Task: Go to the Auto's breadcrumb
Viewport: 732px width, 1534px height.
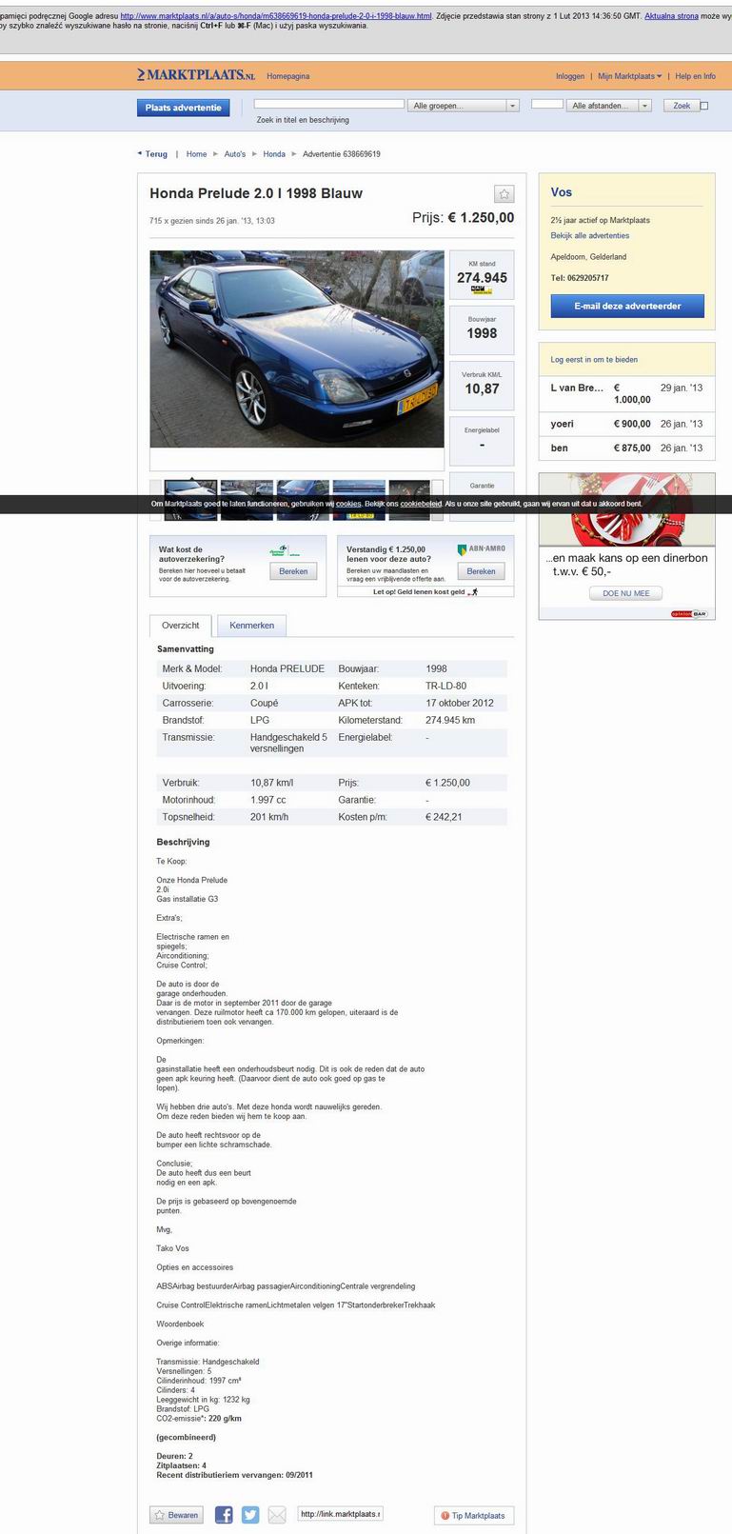Action: point(235,153)
